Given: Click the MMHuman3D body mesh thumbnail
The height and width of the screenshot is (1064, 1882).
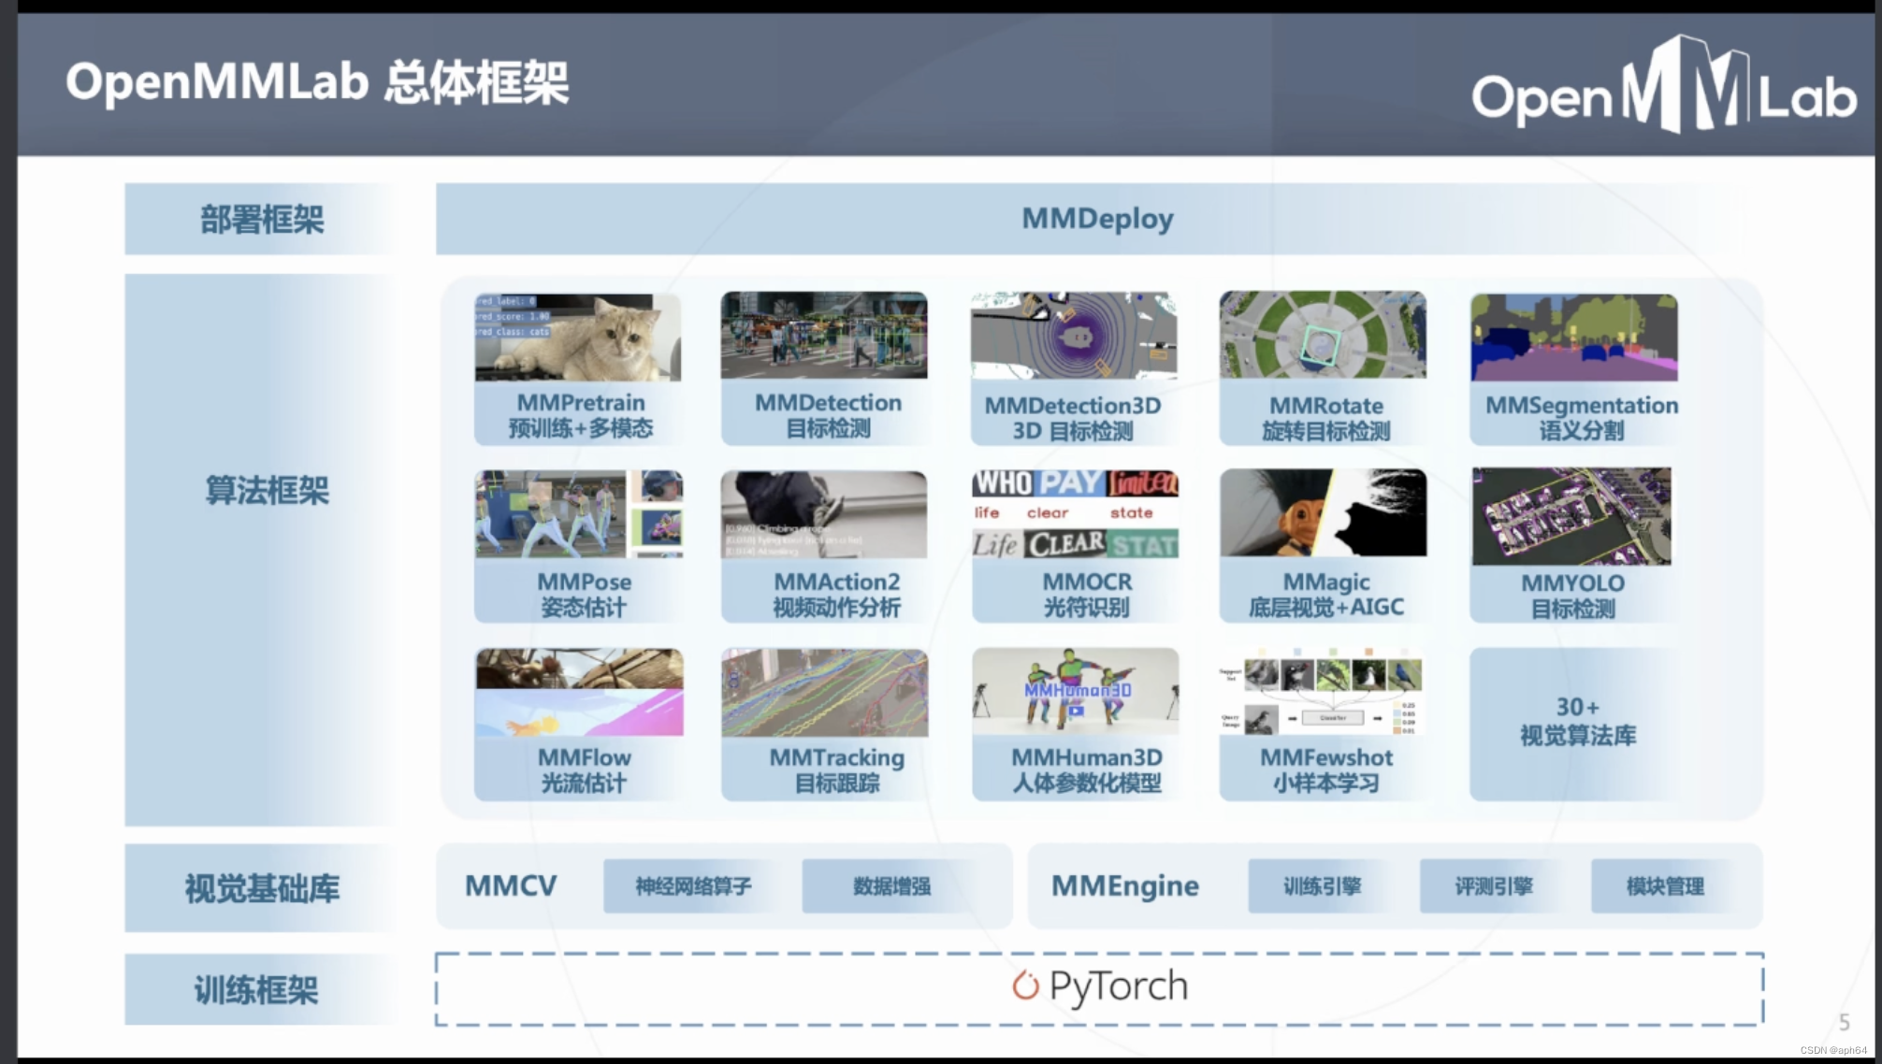Looking at the screenshot, I should point(1076,692).
